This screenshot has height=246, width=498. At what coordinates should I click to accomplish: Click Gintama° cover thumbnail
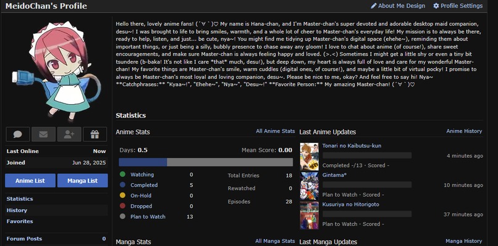click(309, 186)
